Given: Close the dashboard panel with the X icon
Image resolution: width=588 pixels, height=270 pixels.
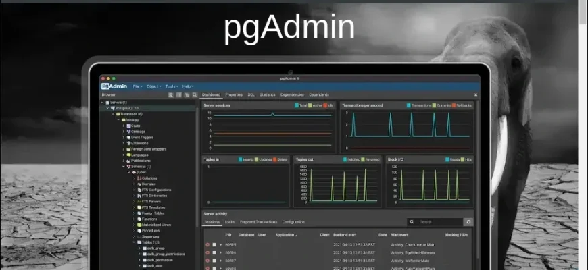Looking at the screenshot, I should point(475,95).
